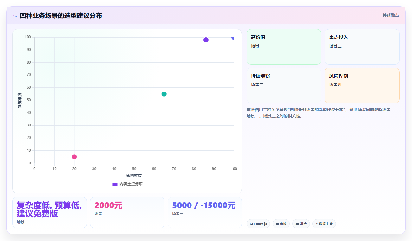Select the purple scatter point near 86
Viewport: 412px width, 241px height.
tap(206, 40)
